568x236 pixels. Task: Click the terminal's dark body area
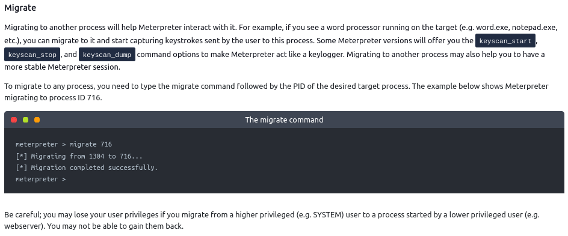[x=284, y=160]
